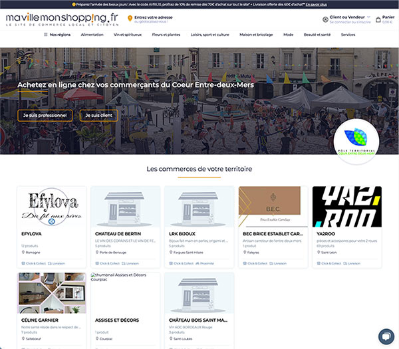Click the Ya2roo black logo thumbnail
399x349 pixels.
point(347,207)
